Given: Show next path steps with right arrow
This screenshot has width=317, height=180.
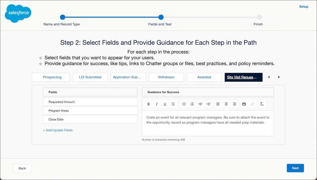Looking at the screenshot, I should [x=279, y=77].
